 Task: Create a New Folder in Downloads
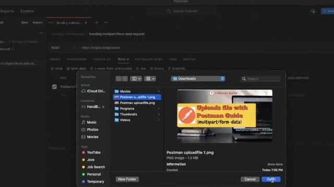(127, 179)
